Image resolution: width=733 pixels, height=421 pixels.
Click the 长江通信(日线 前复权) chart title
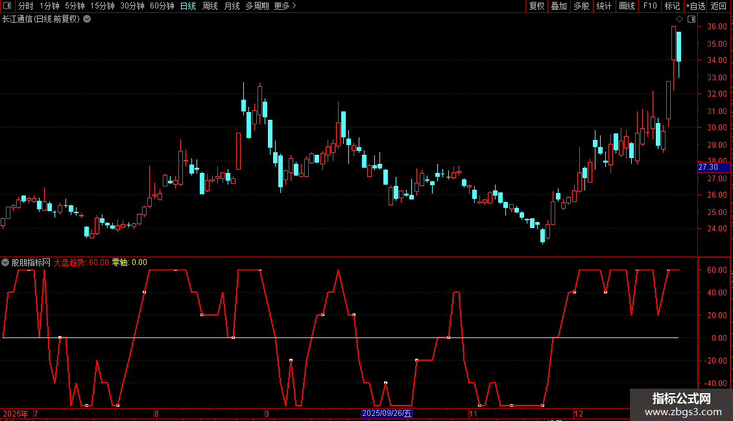coord(41,19)
